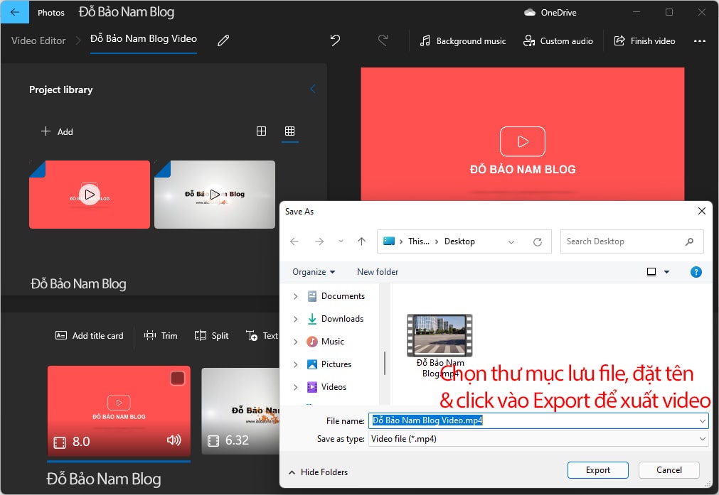This screenshot has width=719, height=495.
Task: Click Hide Folders
Action: tap(318, 472)
